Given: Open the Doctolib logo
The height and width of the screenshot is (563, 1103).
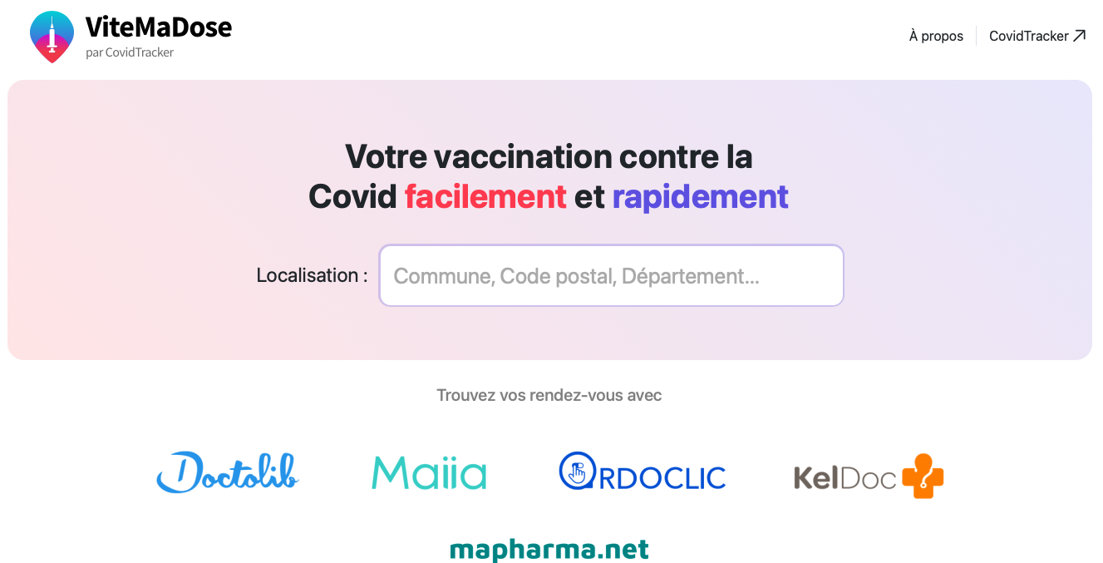Looking at the screenshot, I should tap(228, 472).
